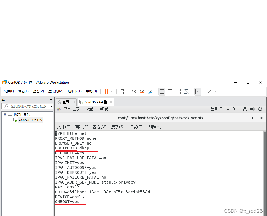Click the volume speaker icon
Screen dimensions: 267x216
pyautogui.click(x=252, y=109)
